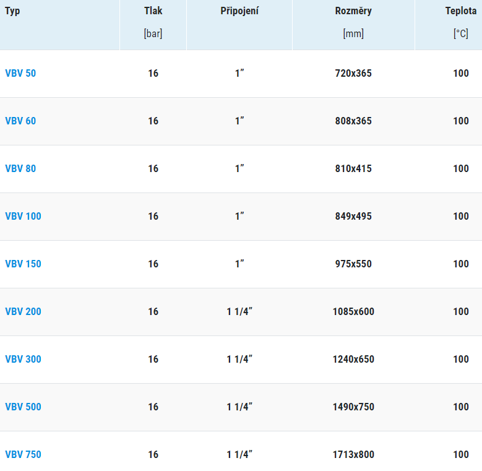482x471 pixels.
Task: Select the dimensions value 975x550
Action: pos(353,264)
